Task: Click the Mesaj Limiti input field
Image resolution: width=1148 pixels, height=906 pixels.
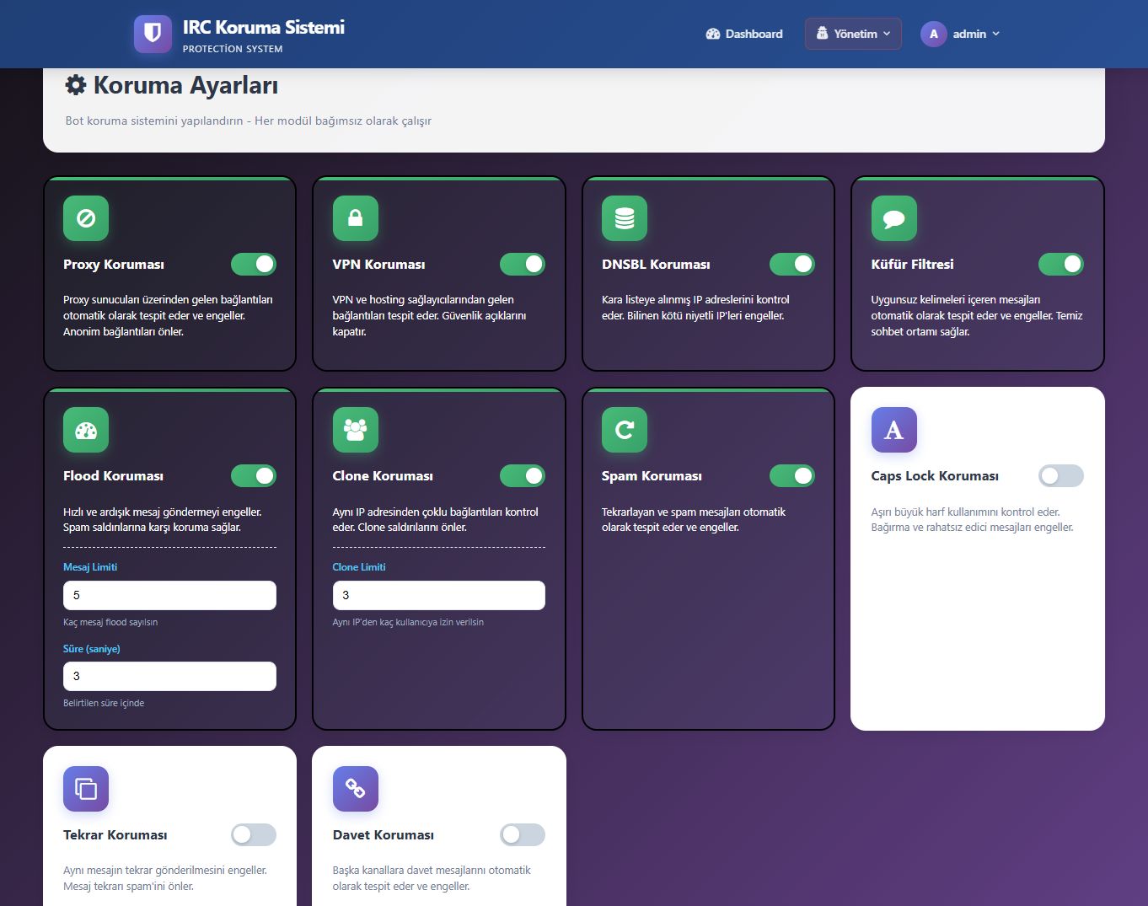Action: pos(169,595)
